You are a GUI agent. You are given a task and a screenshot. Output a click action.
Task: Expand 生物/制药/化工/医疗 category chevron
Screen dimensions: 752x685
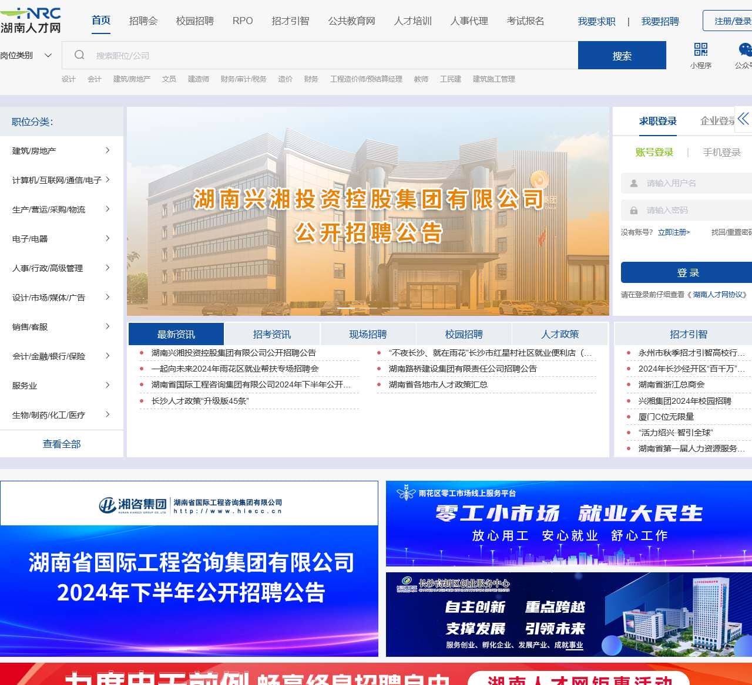[108, 414]
